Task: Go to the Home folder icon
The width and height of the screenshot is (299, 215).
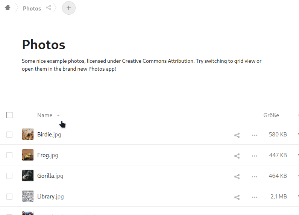Action: tap(8, 8)
